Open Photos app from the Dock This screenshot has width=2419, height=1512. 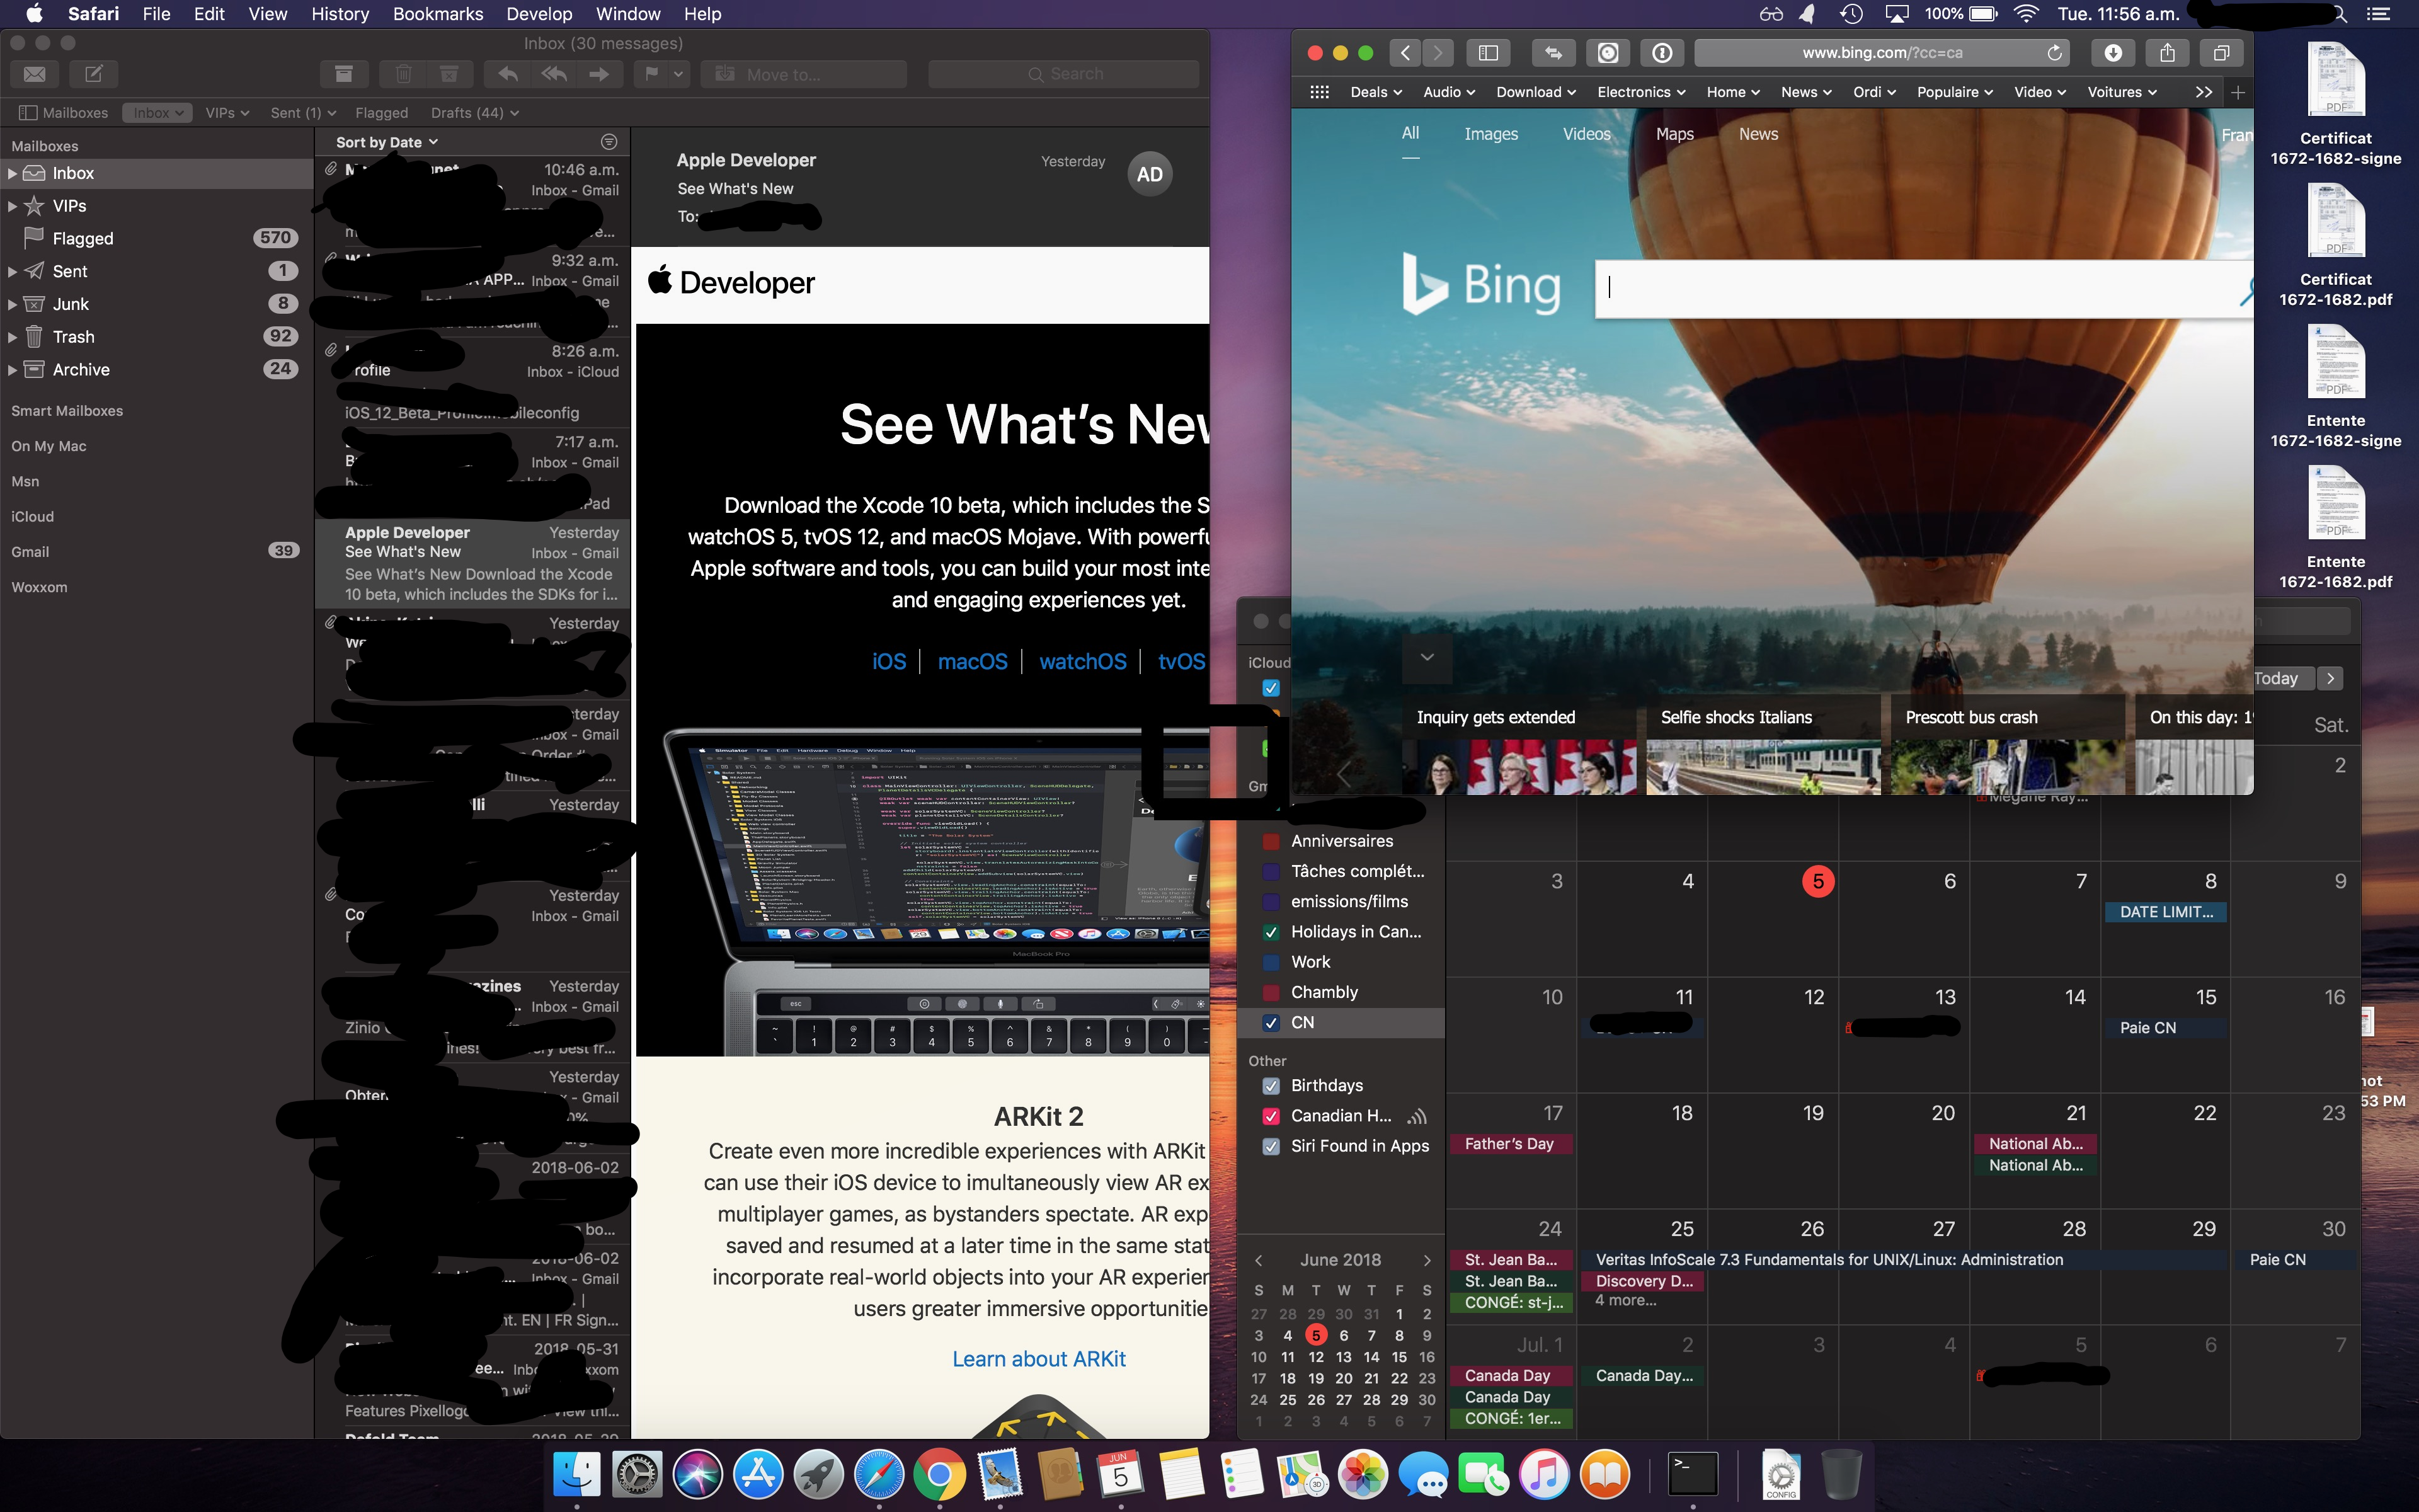point(1363,1474)
